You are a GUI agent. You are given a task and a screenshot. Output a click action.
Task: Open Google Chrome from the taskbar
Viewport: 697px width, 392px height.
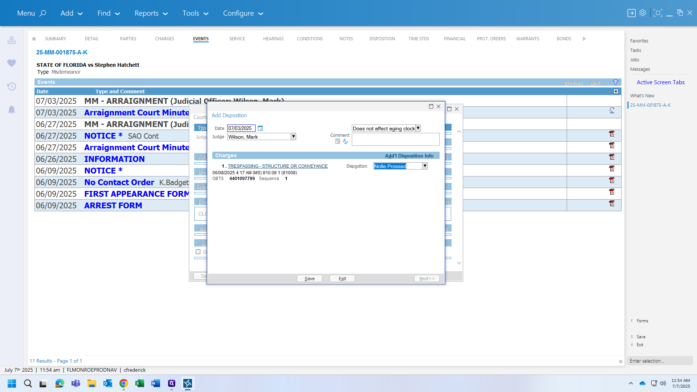124,383
